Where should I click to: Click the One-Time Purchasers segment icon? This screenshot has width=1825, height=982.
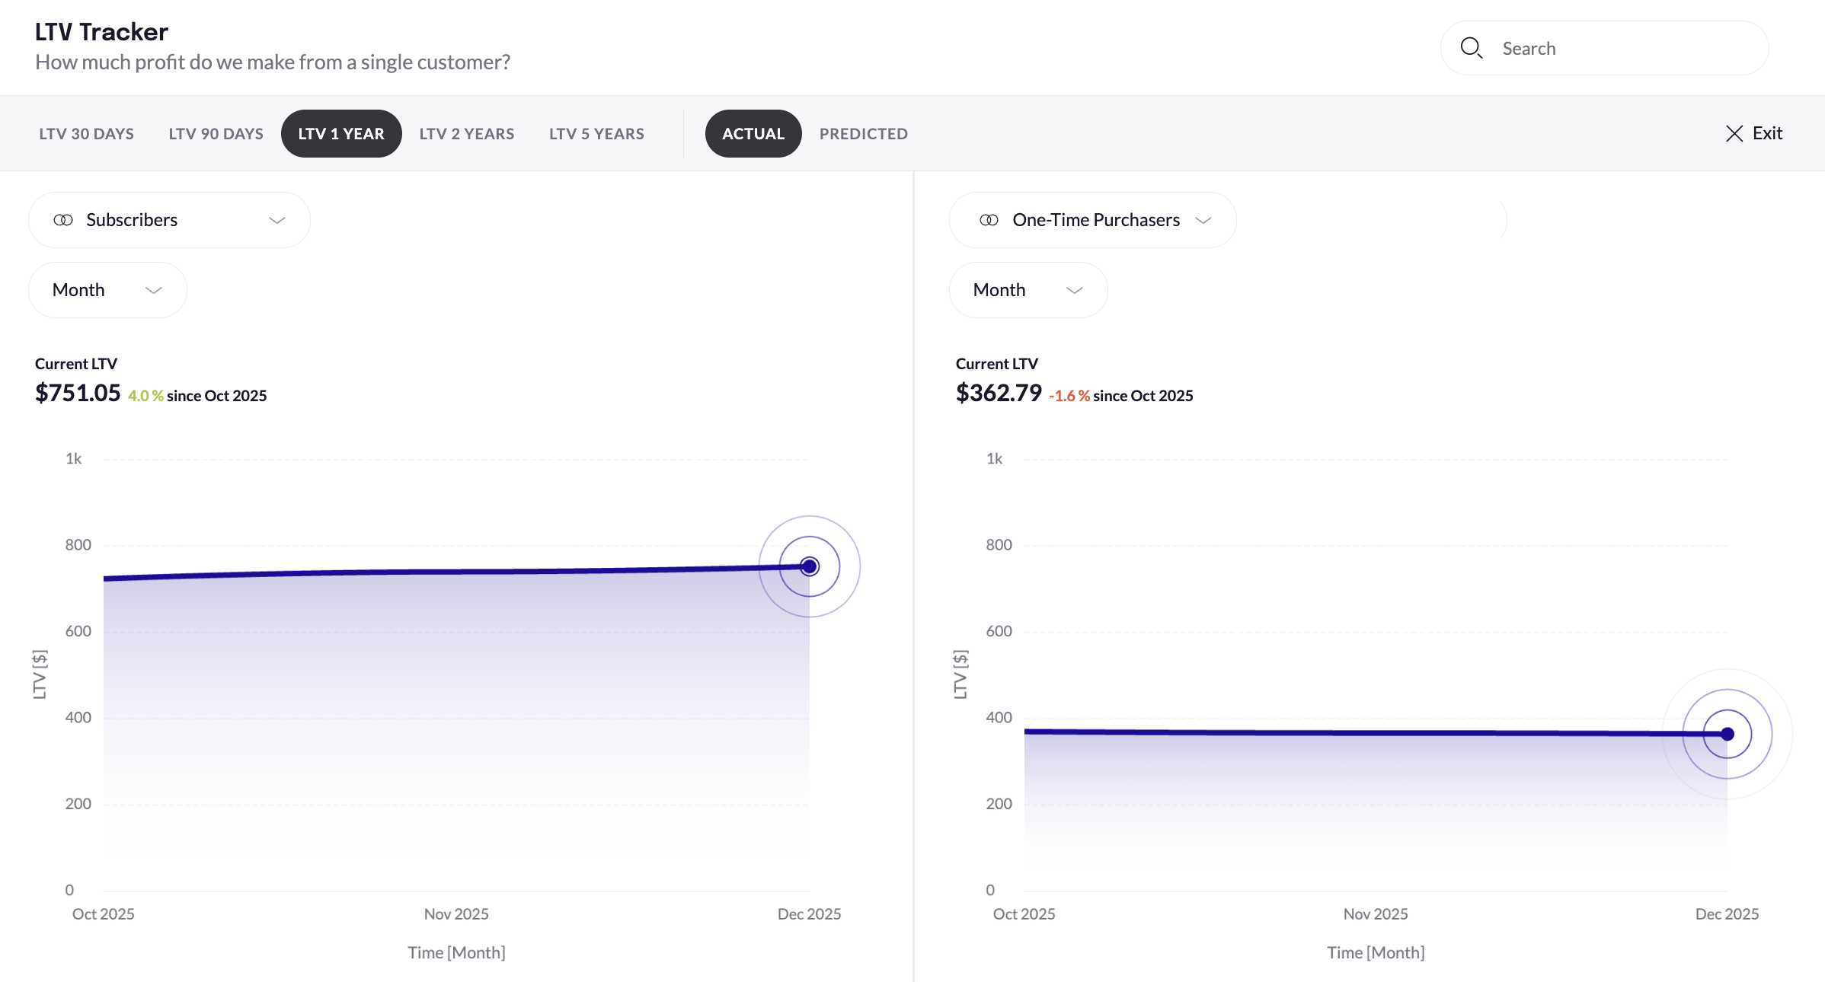click(989, 220)
